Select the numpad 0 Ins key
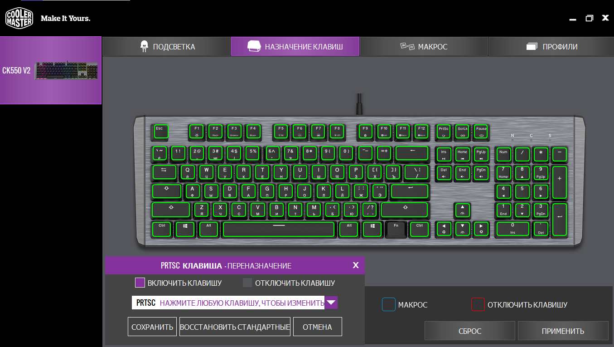 click(x=513, y=229)
